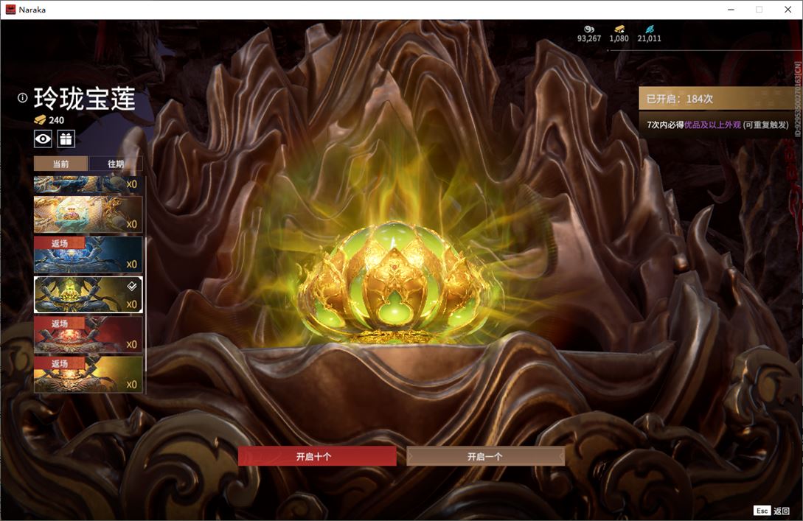Select the pale gold and teal treasure banner
803x521 pixels.
(x=88, y=214)
